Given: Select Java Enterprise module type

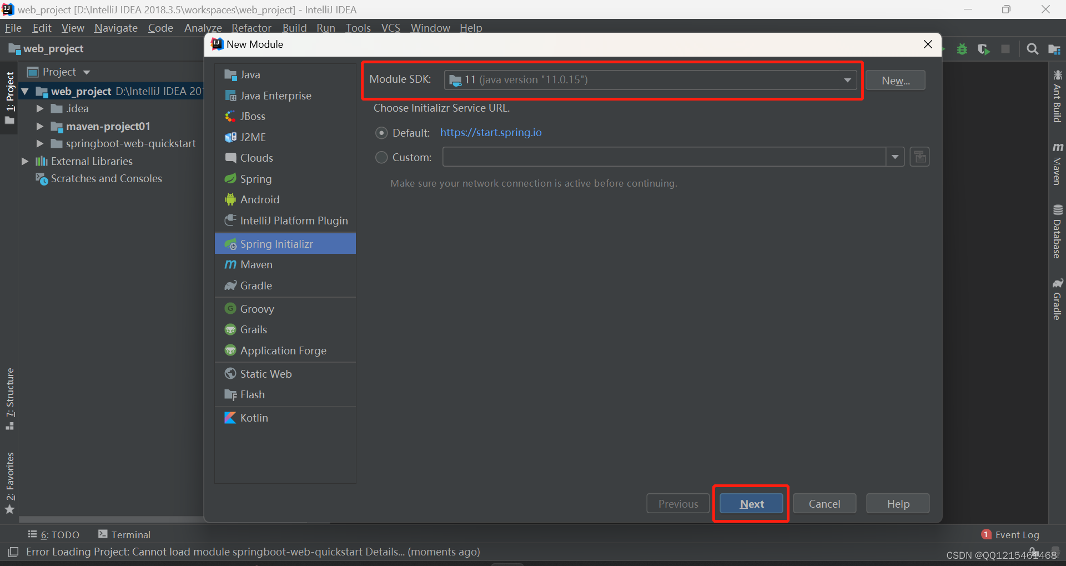Looking at the screenshot, I should point(285,96).
